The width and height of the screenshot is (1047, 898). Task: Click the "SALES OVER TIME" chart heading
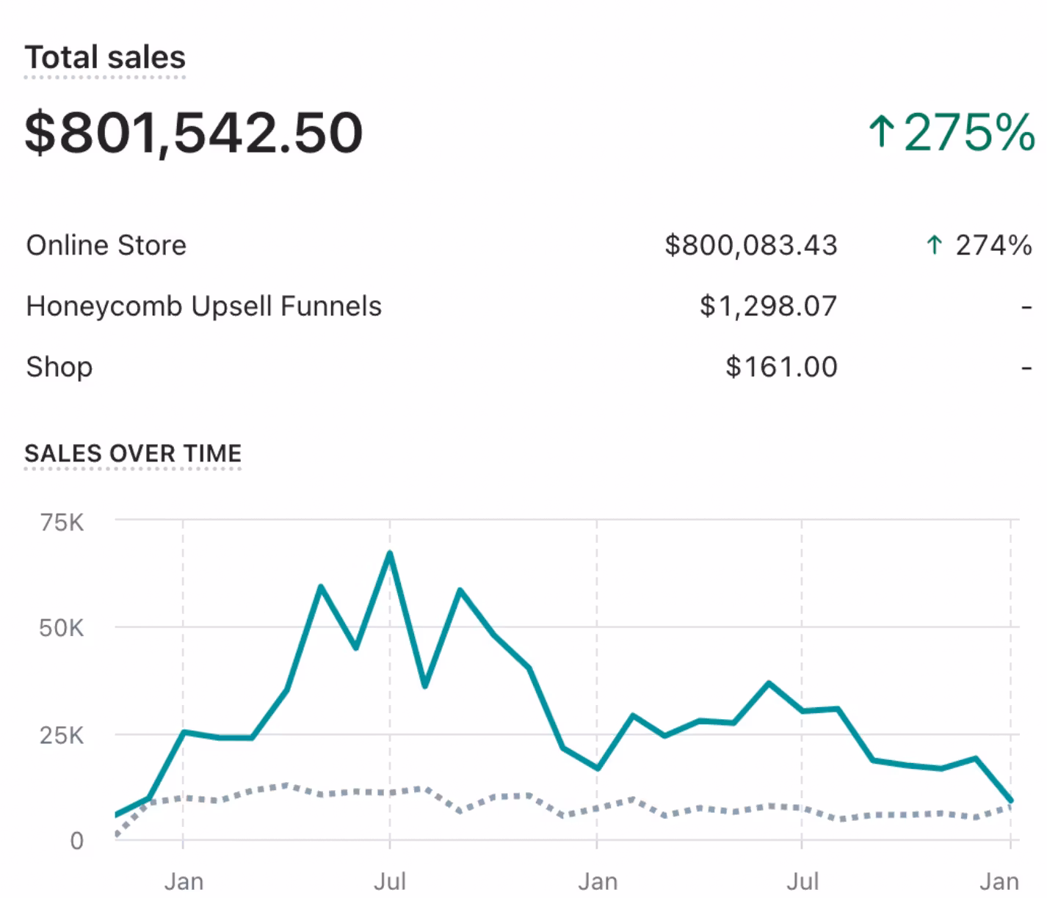click(x=133, y=453)
